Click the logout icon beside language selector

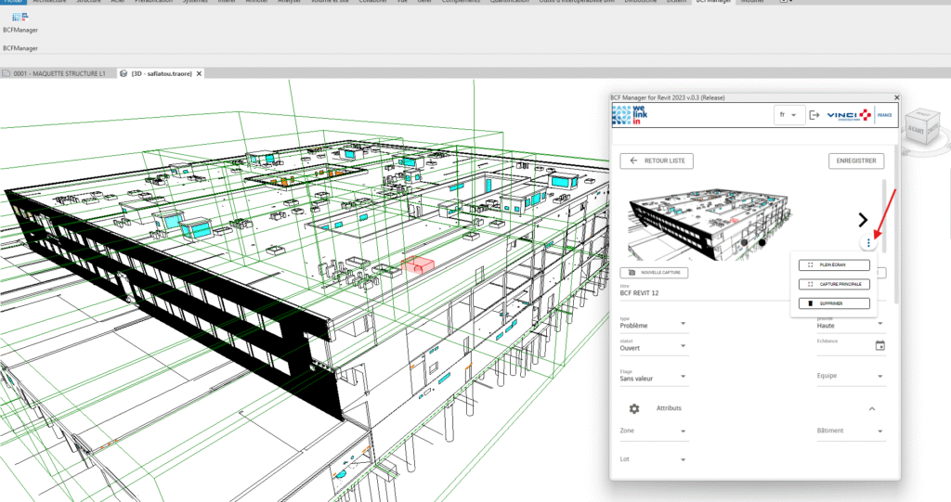click(x=814, y=115)
